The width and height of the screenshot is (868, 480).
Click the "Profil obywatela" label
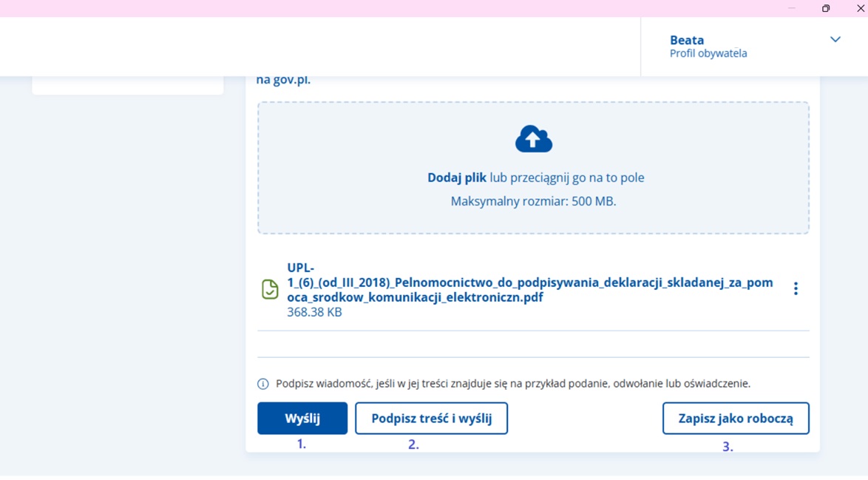[708, 54]
